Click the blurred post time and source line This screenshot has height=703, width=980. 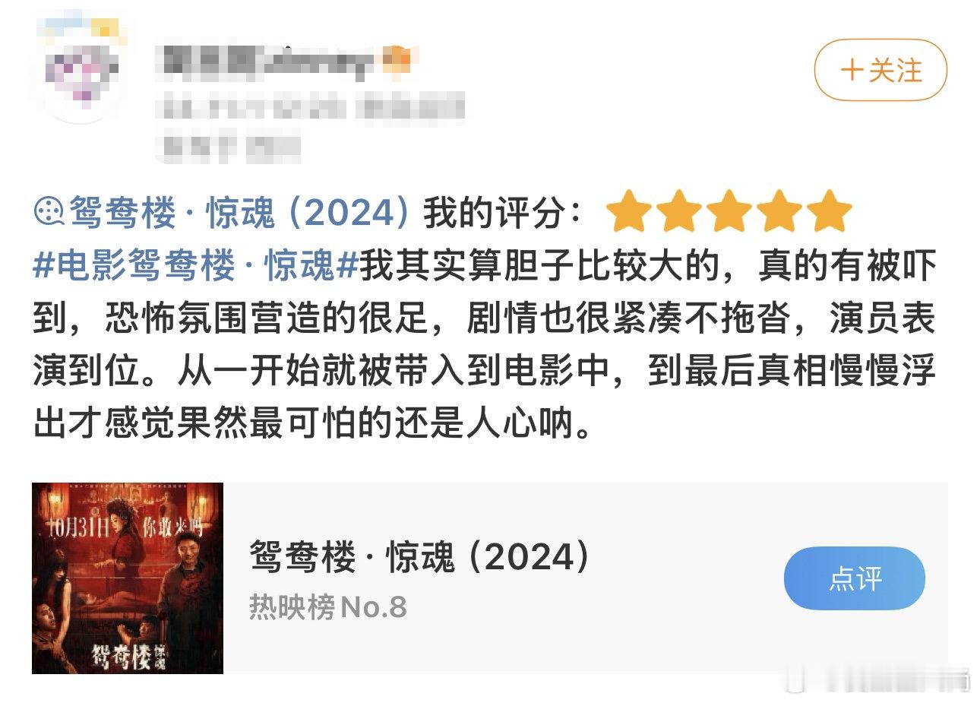[x=310, y=107]
